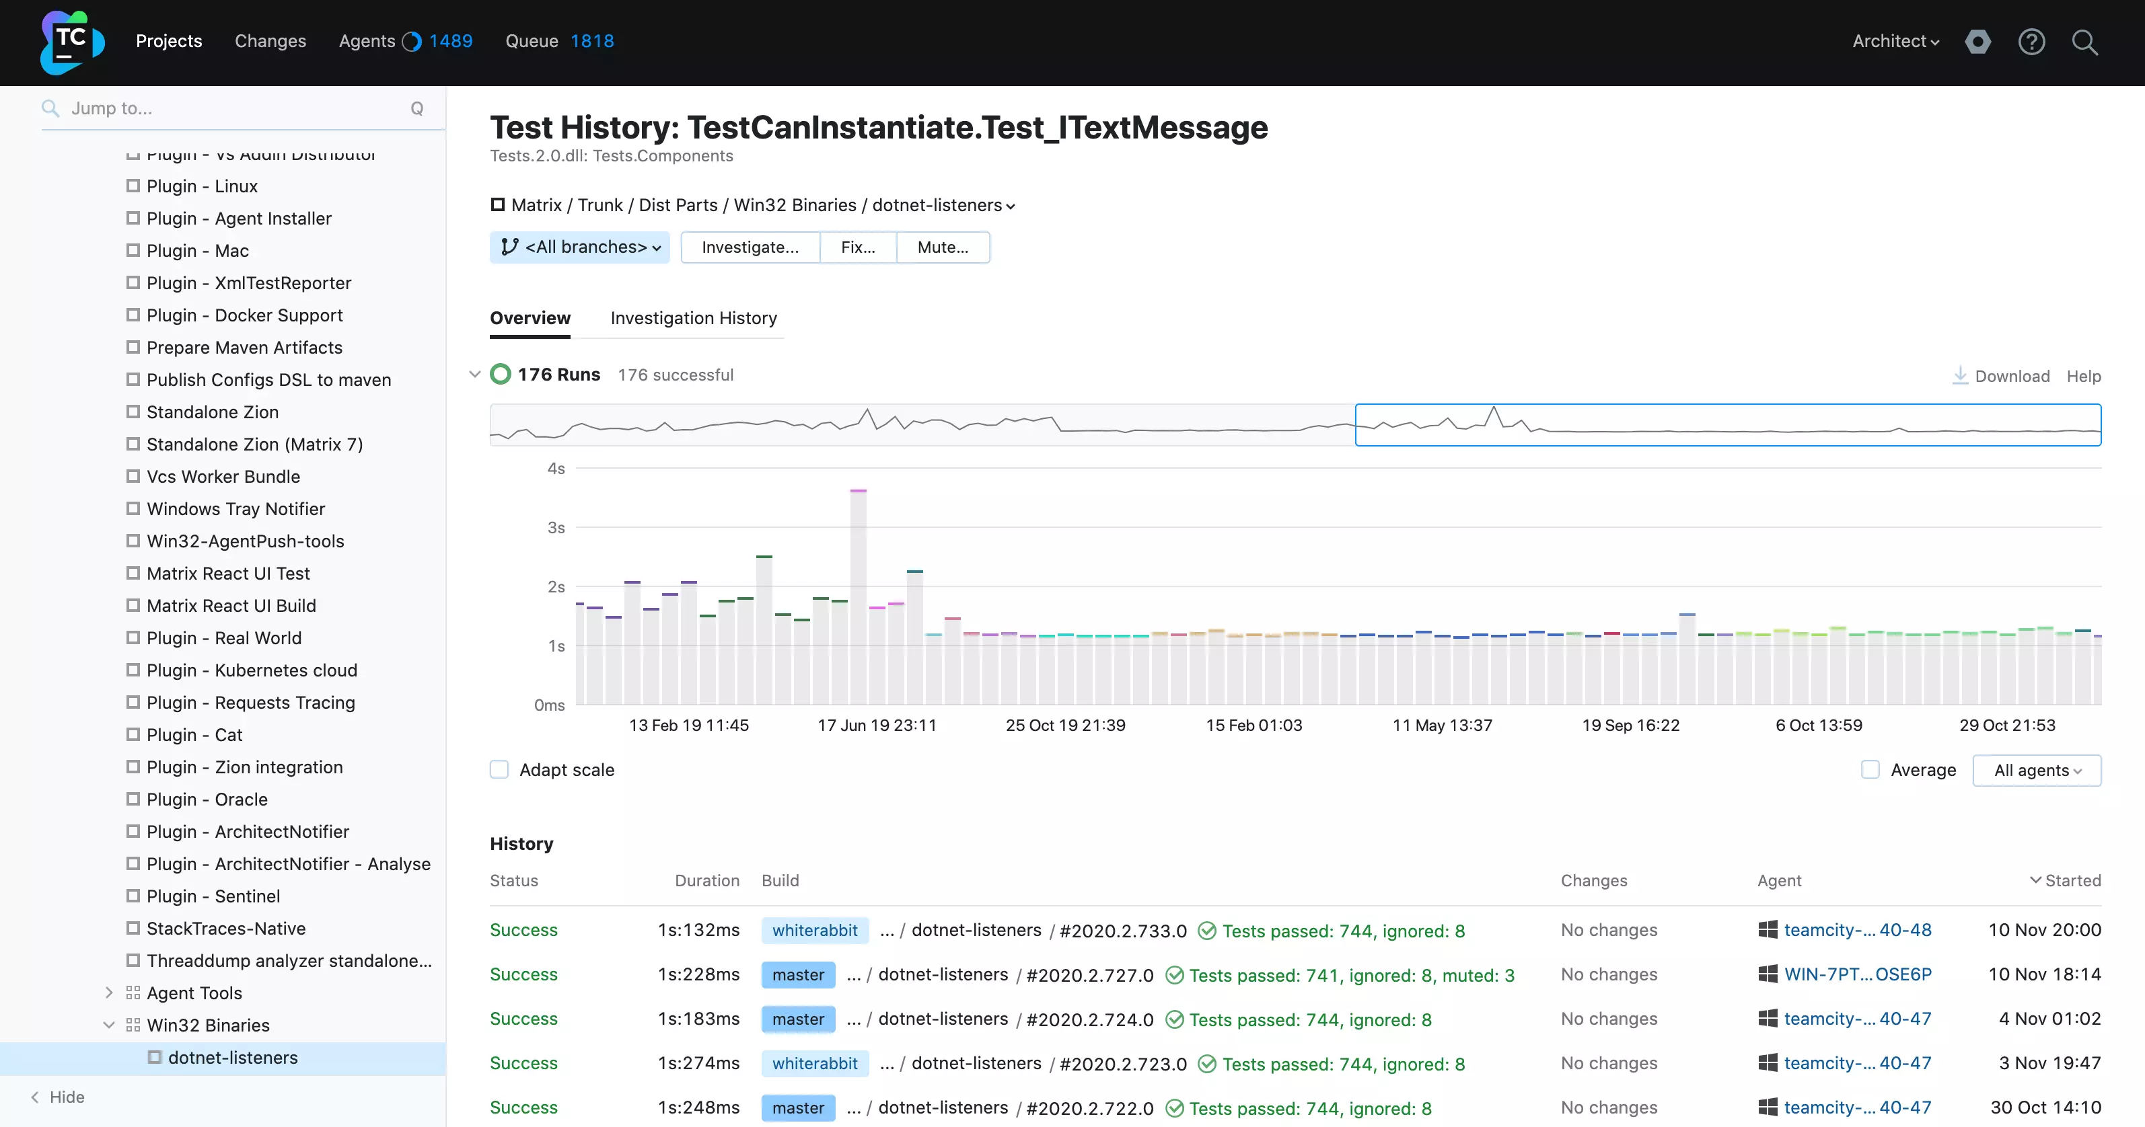Expand the Agent Tools tree node
This screenshot has height=1127, width=2145.
click(109, 992)
